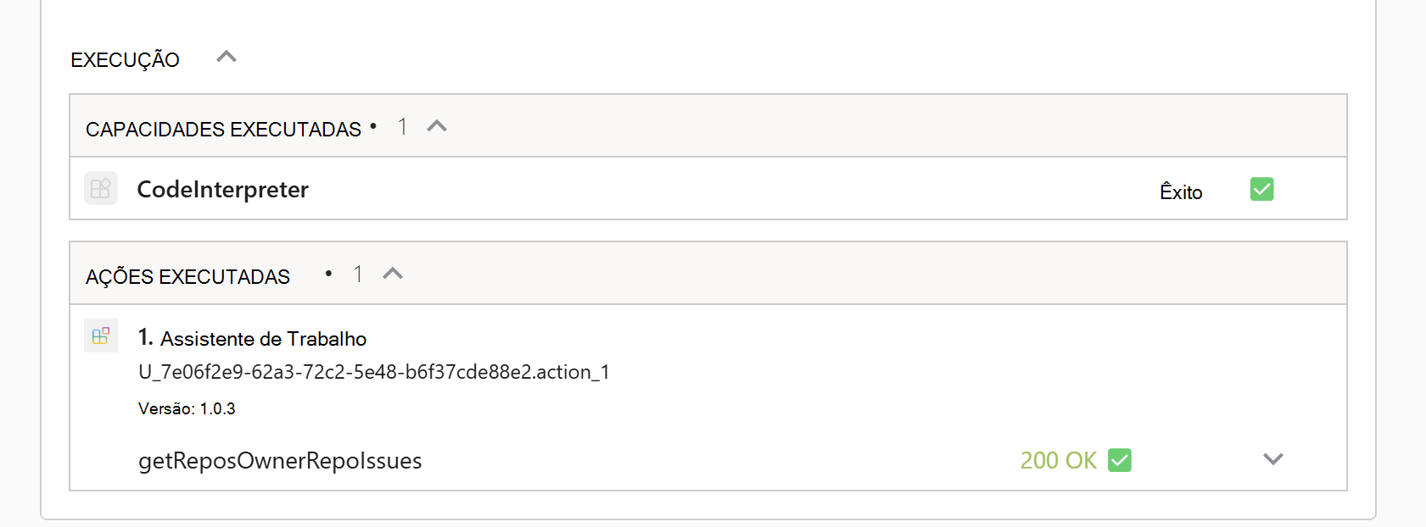
Task: Click the action ID ending in action_1
Action: point(373,372)
